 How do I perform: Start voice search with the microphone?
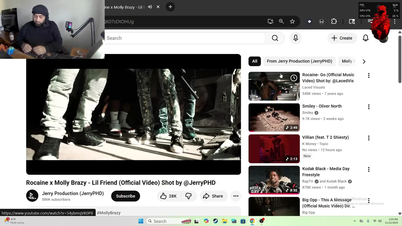(296, 38)
